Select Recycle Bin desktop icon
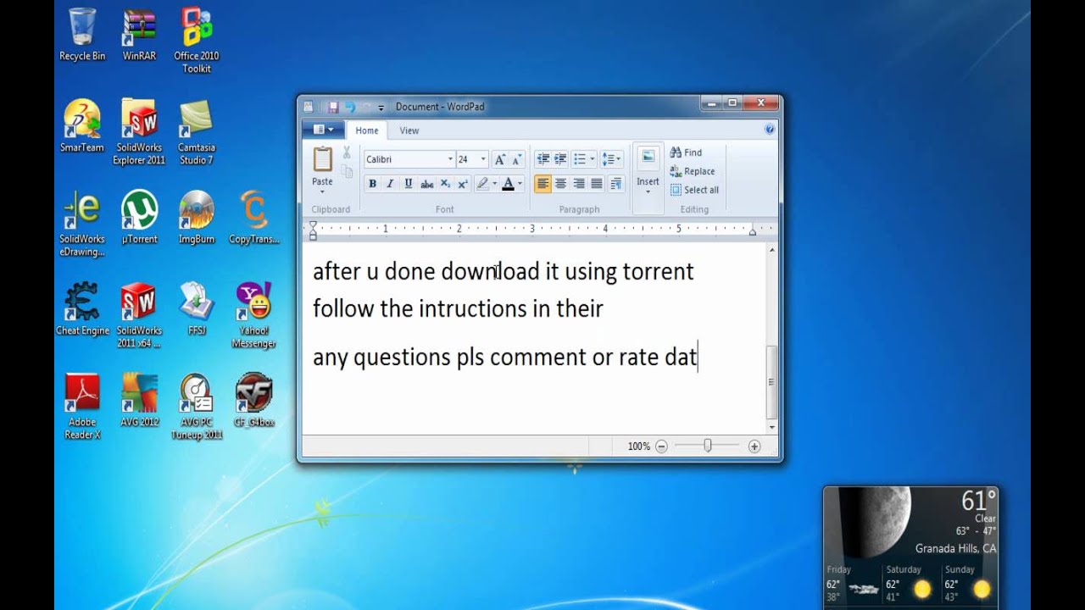This screenshot has width=1085, height=610. [x=82, y=35]
